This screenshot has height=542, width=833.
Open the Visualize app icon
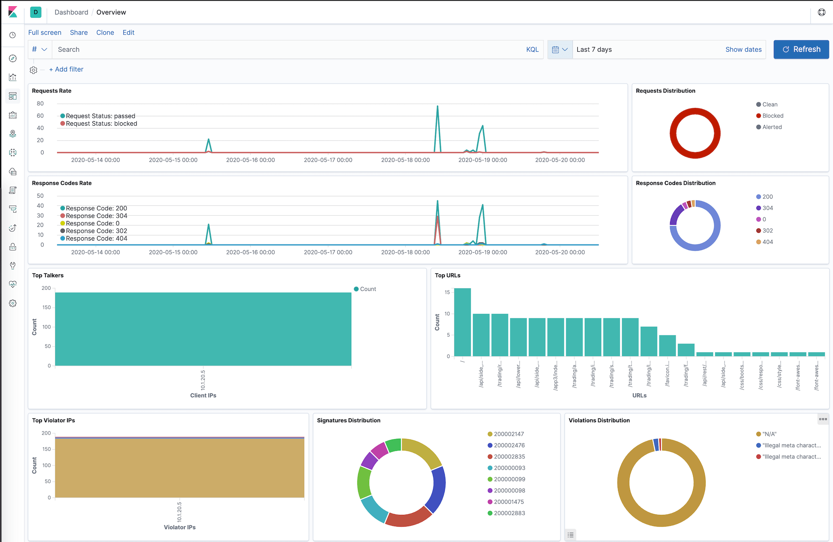pyautogui.click(x=12, y=77)
